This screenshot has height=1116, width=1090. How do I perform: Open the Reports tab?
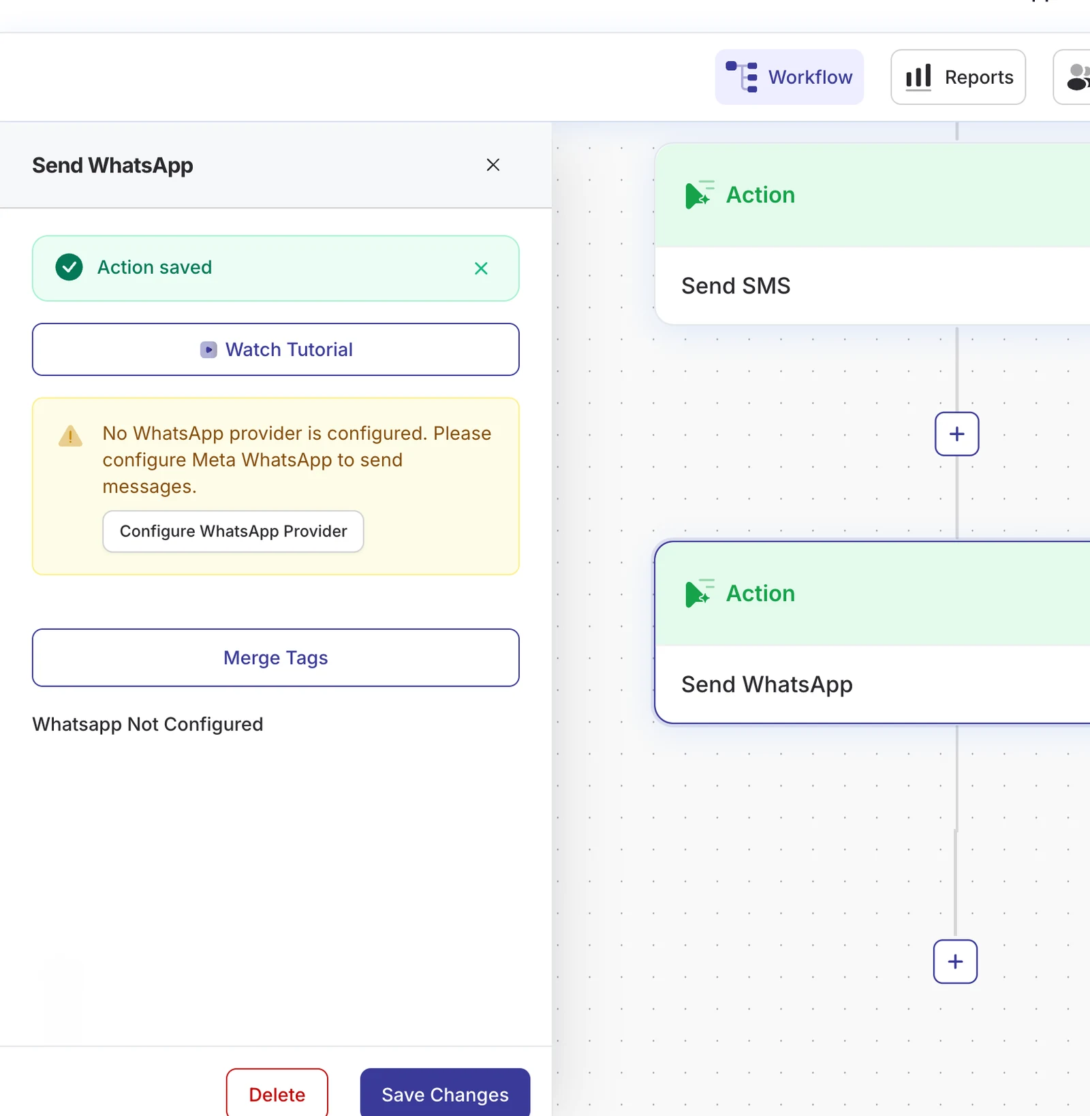958,77
